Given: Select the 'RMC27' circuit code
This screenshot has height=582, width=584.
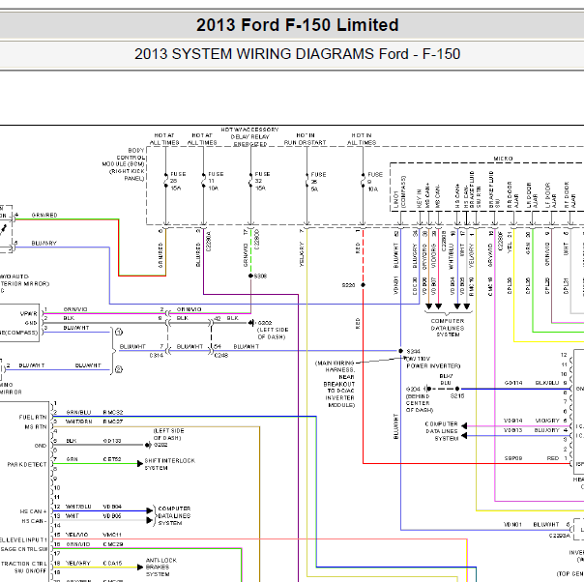Looking at the screenshot, I should [113, 422].
